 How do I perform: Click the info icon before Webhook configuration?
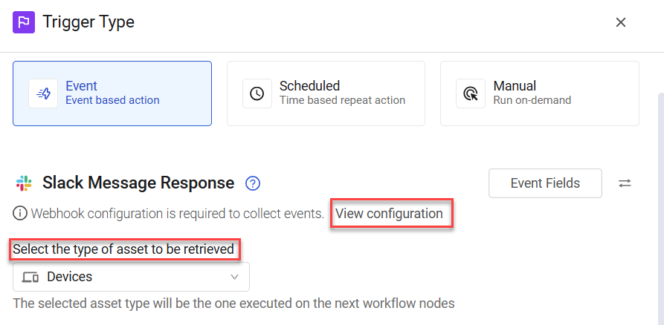tap(19, 214)
